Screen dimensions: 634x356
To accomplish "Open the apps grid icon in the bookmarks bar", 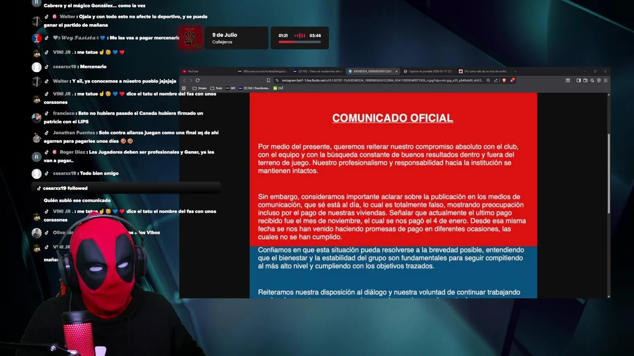I will click(x=184, y=88).
